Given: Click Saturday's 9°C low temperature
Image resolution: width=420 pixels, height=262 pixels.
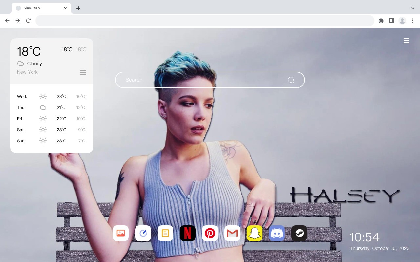Looking at the screenshot, I should [x=82, y=130].
